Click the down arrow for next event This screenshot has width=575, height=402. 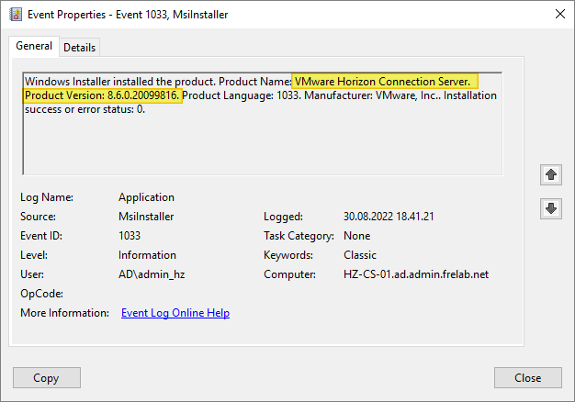click(x=551, y=208)
